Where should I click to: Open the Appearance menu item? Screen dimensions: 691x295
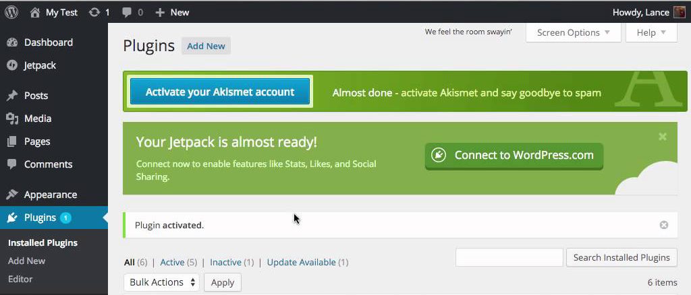[x=51, y=195]
